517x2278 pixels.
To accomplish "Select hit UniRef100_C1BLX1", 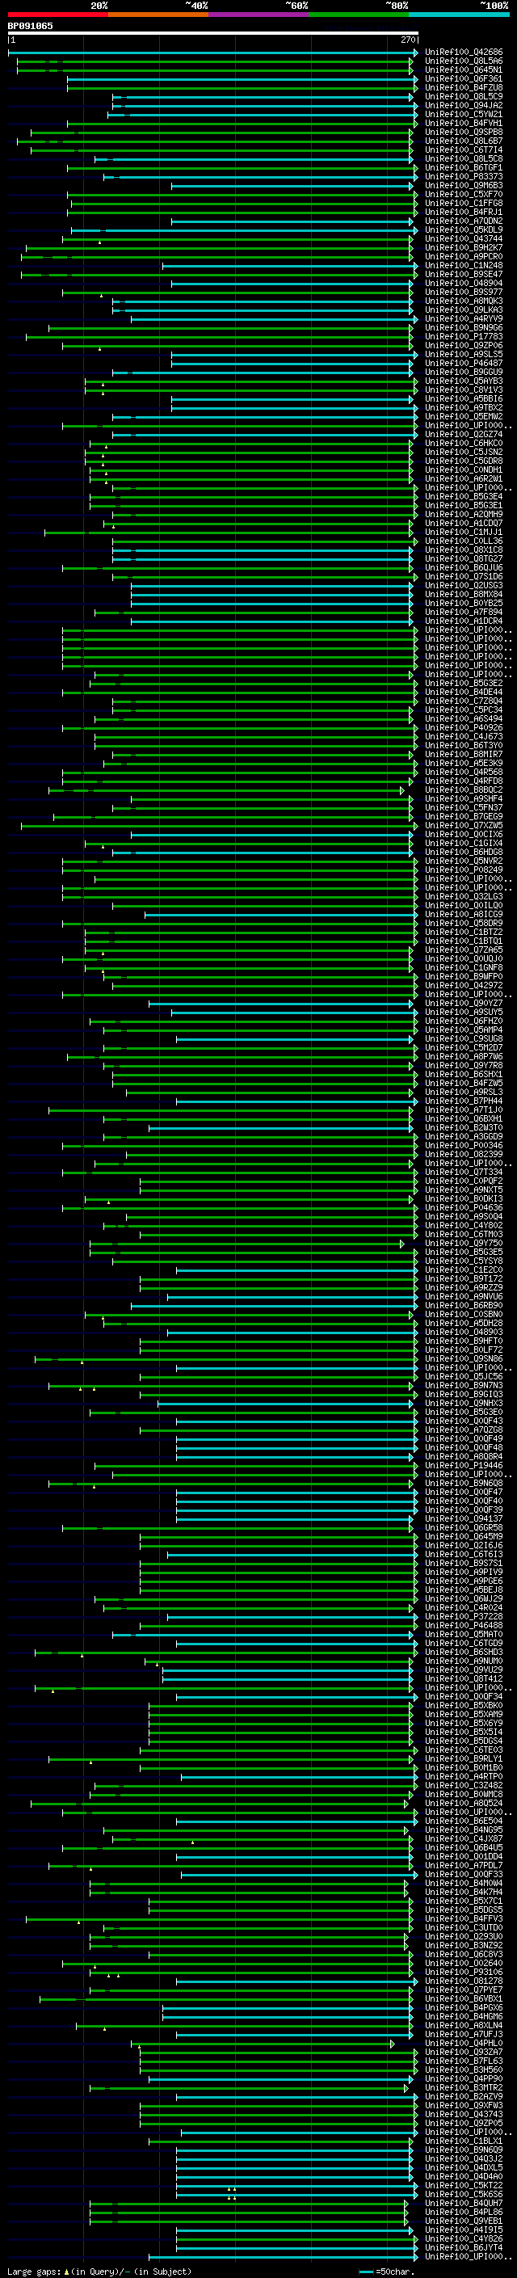I will 464,2141.
